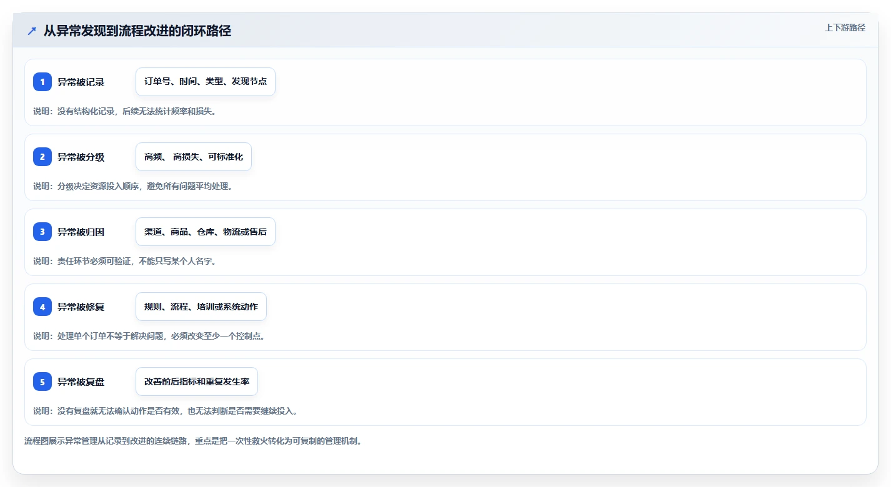Select the 异常被复盘 step label
Image resolution: width=891 pixels, height=487 pixels.
[81, 381]
